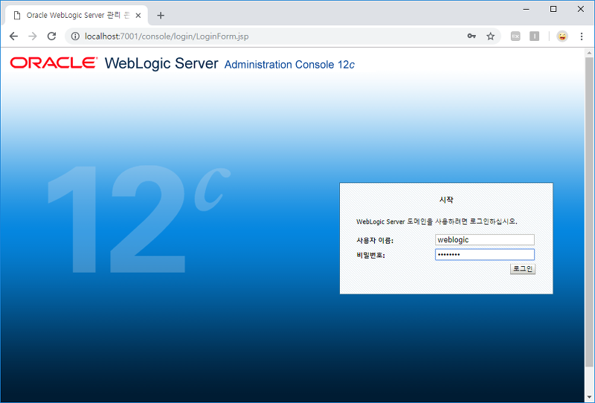595x403 pixels.
Task: Click the scrollbar up arrow
Action: pyautogui.click(x=589, y=52)
